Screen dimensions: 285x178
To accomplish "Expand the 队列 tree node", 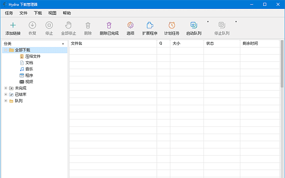I will (6, 101).
